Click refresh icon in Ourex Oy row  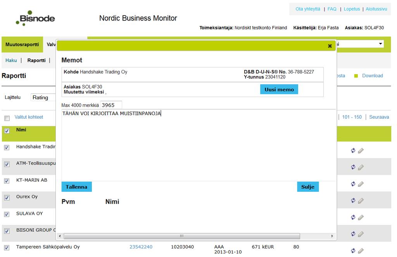pos(353,201)
